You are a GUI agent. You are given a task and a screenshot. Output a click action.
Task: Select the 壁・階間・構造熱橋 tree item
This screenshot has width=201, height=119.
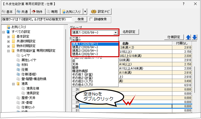click(34, 79)
